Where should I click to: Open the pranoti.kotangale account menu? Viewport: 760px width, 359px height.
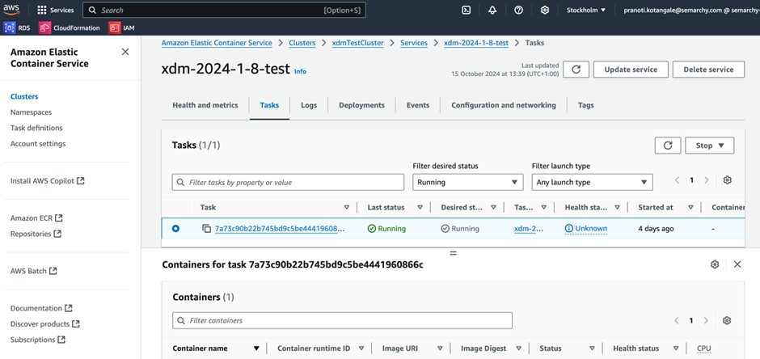point(691,11)
